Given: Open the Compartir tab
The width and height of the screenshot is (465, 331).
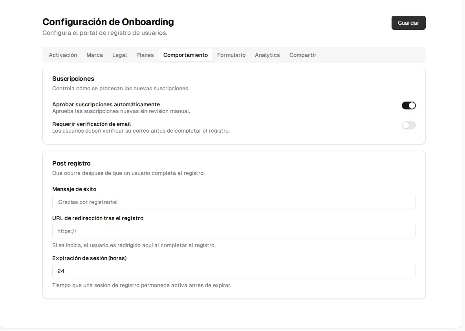Looking at the screenshot, I should [303, 55].
